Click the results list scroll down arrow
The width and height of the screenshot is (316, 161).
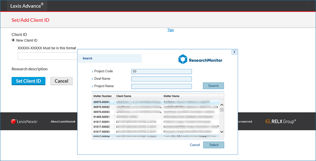pos(222,132)
